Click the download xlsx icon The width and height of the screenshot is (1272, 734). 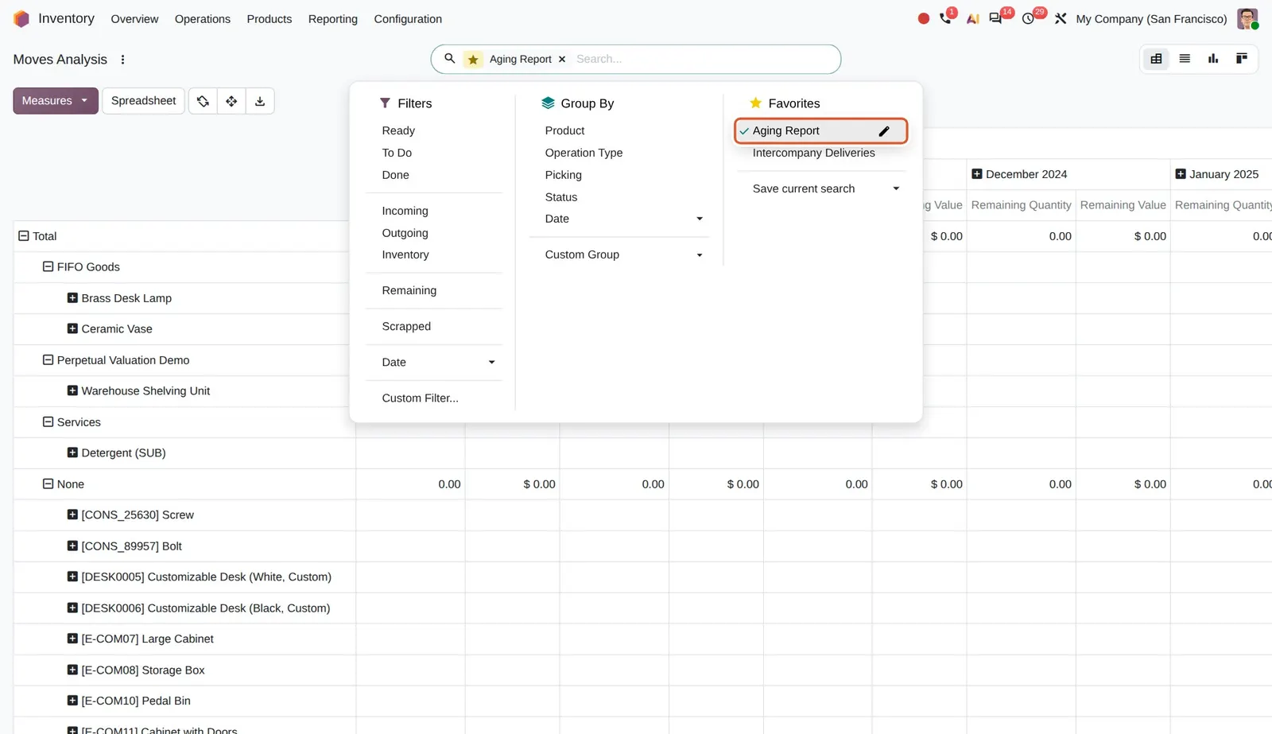tap(260, 101)
